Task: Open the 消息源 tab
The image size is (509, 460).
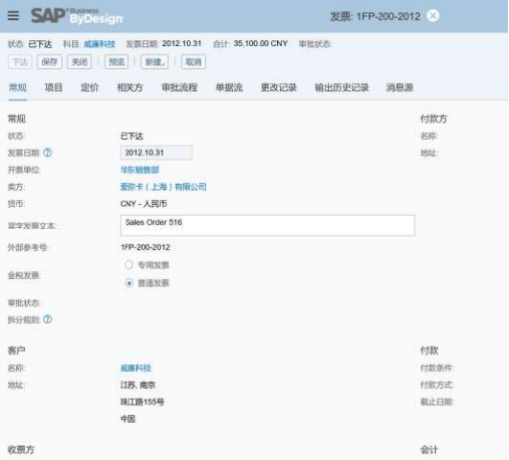Action: pyautogui.click(x=400, y=87)
